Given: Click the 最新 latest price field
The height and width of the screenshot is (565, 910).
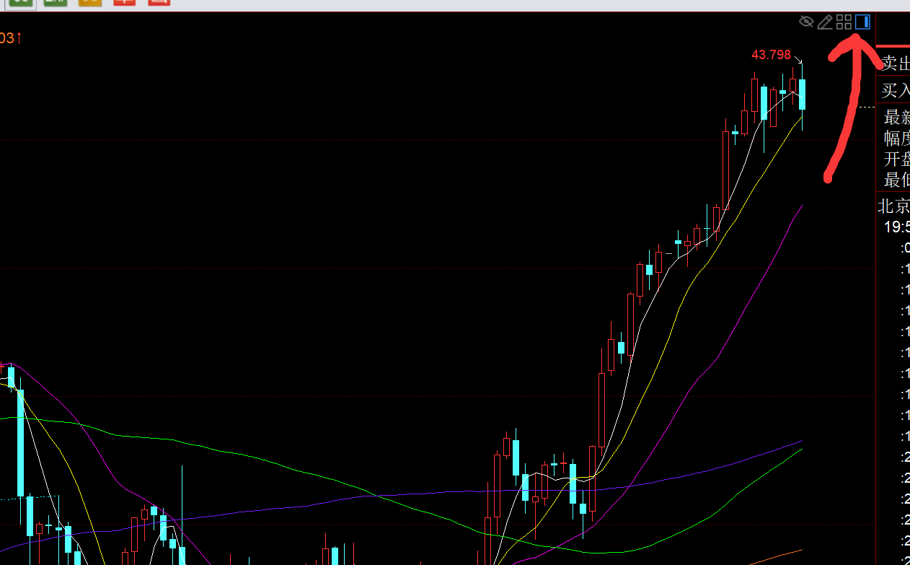Looking at the screenshot, I should click(896, 118).
